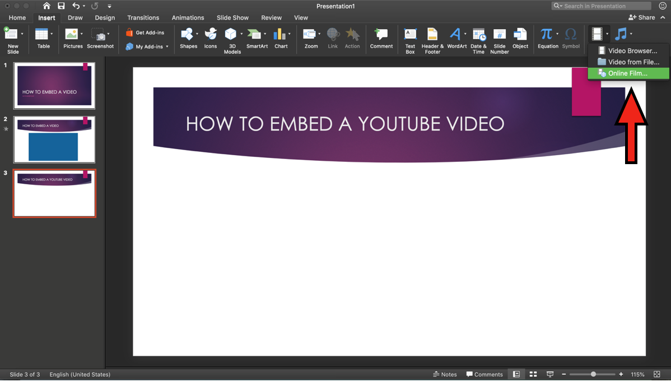Expand the Table dropdown
Viewport: 671px width, 382px height.
point(52,34)
